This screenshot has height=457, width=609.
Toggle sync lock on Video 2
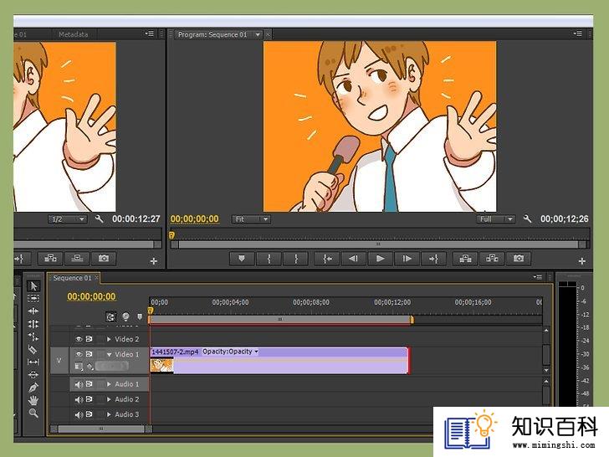pos(90,339)
